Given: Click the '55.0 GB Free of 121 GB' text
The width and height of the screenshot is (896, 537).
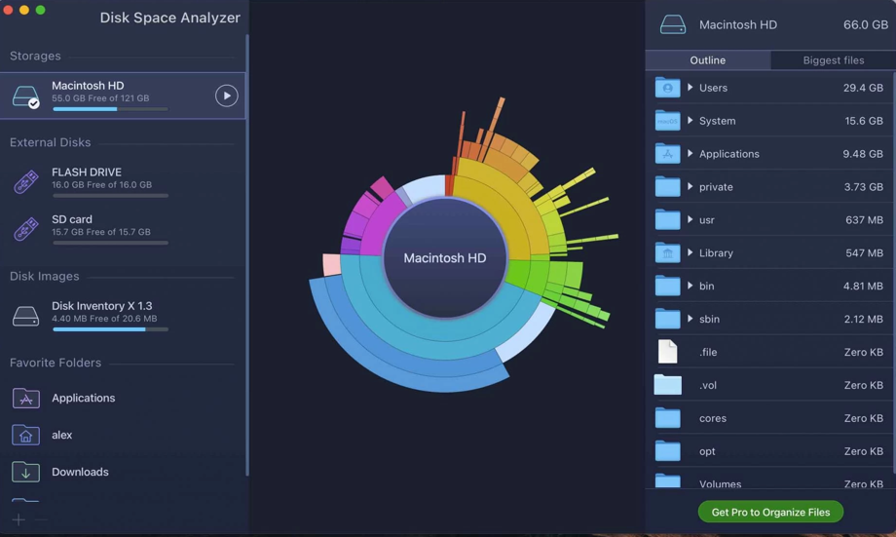Looking at the screenshot, I should (x=100, y=98).
